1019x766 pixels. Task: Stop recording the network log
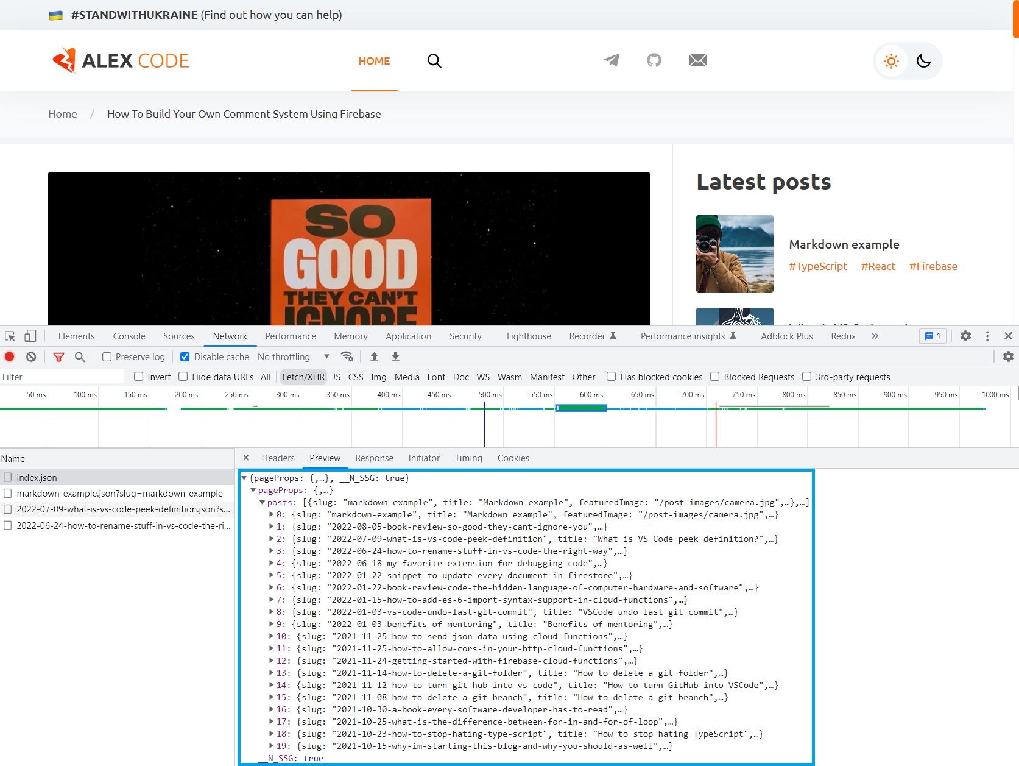pyautogui.click(x=9, y=356)
